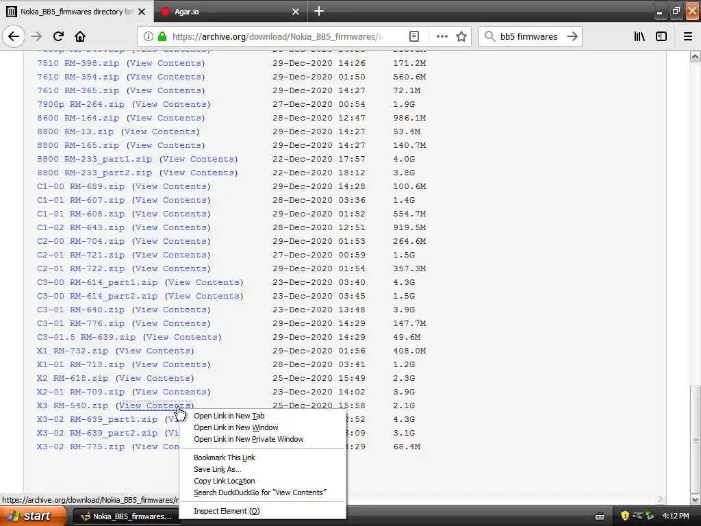Screen dimensions: 701x526
Task: View Contents of C3-01.5 RM-639.zip
Action: [x=182, y=337]
